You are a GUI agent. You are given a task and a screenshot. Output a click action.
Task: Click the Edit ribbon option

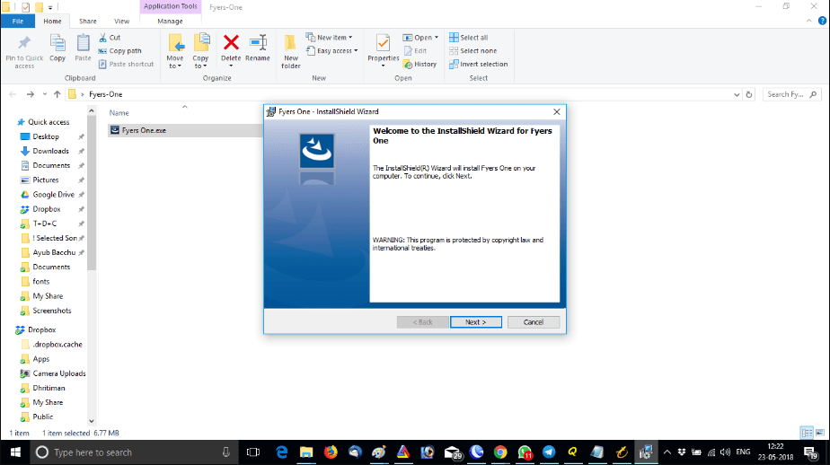click(416, 51)
